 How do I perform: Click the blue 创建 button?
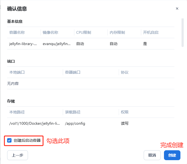coord(172,155)
